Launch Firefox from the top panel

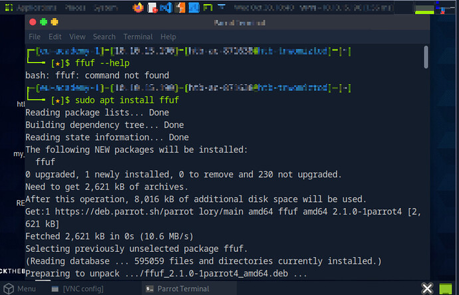pyautogui.click(x=138, y=7)
